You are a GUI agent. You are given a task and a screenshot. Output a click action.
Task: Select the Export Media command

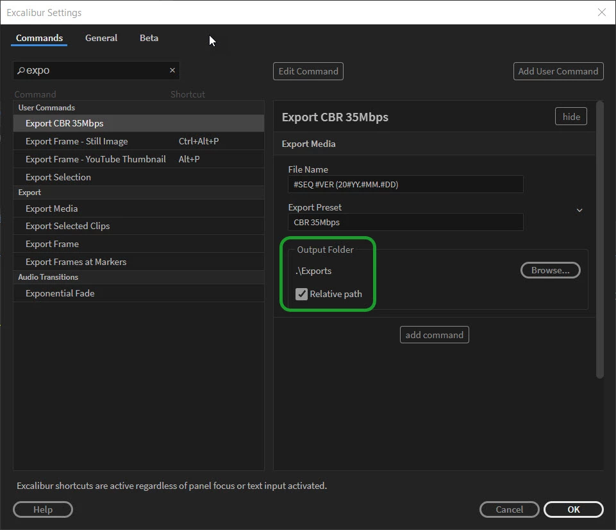[x=138, y=209]
